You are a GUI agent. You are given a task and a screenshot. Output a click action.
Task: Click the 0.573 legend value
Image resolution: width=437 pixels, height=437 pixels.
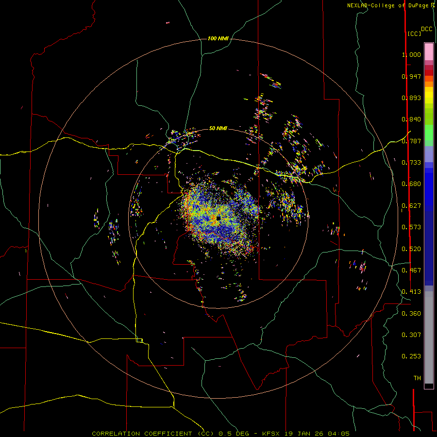411,227
